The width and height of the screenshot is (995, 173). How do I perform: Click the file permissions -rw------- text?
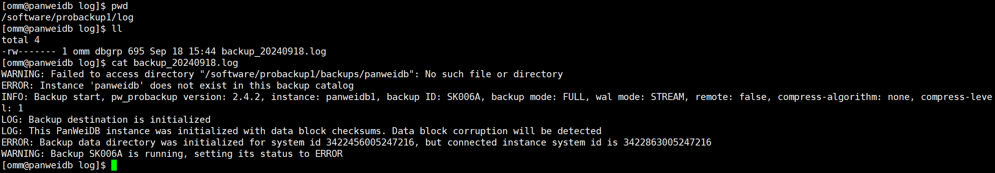[x=29, y=52]
